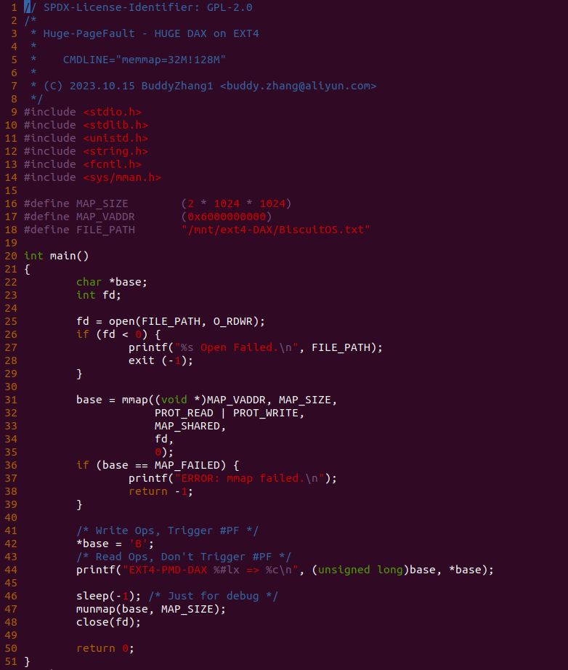Click the MAP_SHARED argument
568x670 pixels.
[187, 426]
